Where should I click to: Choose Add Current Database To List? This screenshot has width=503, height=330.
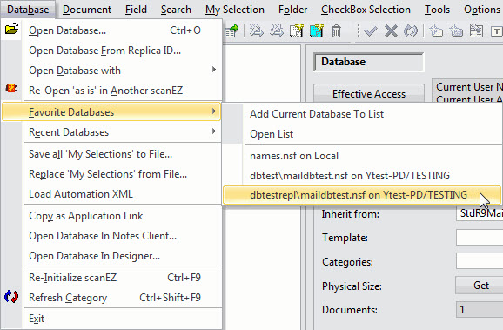click(x=317, y=114)
